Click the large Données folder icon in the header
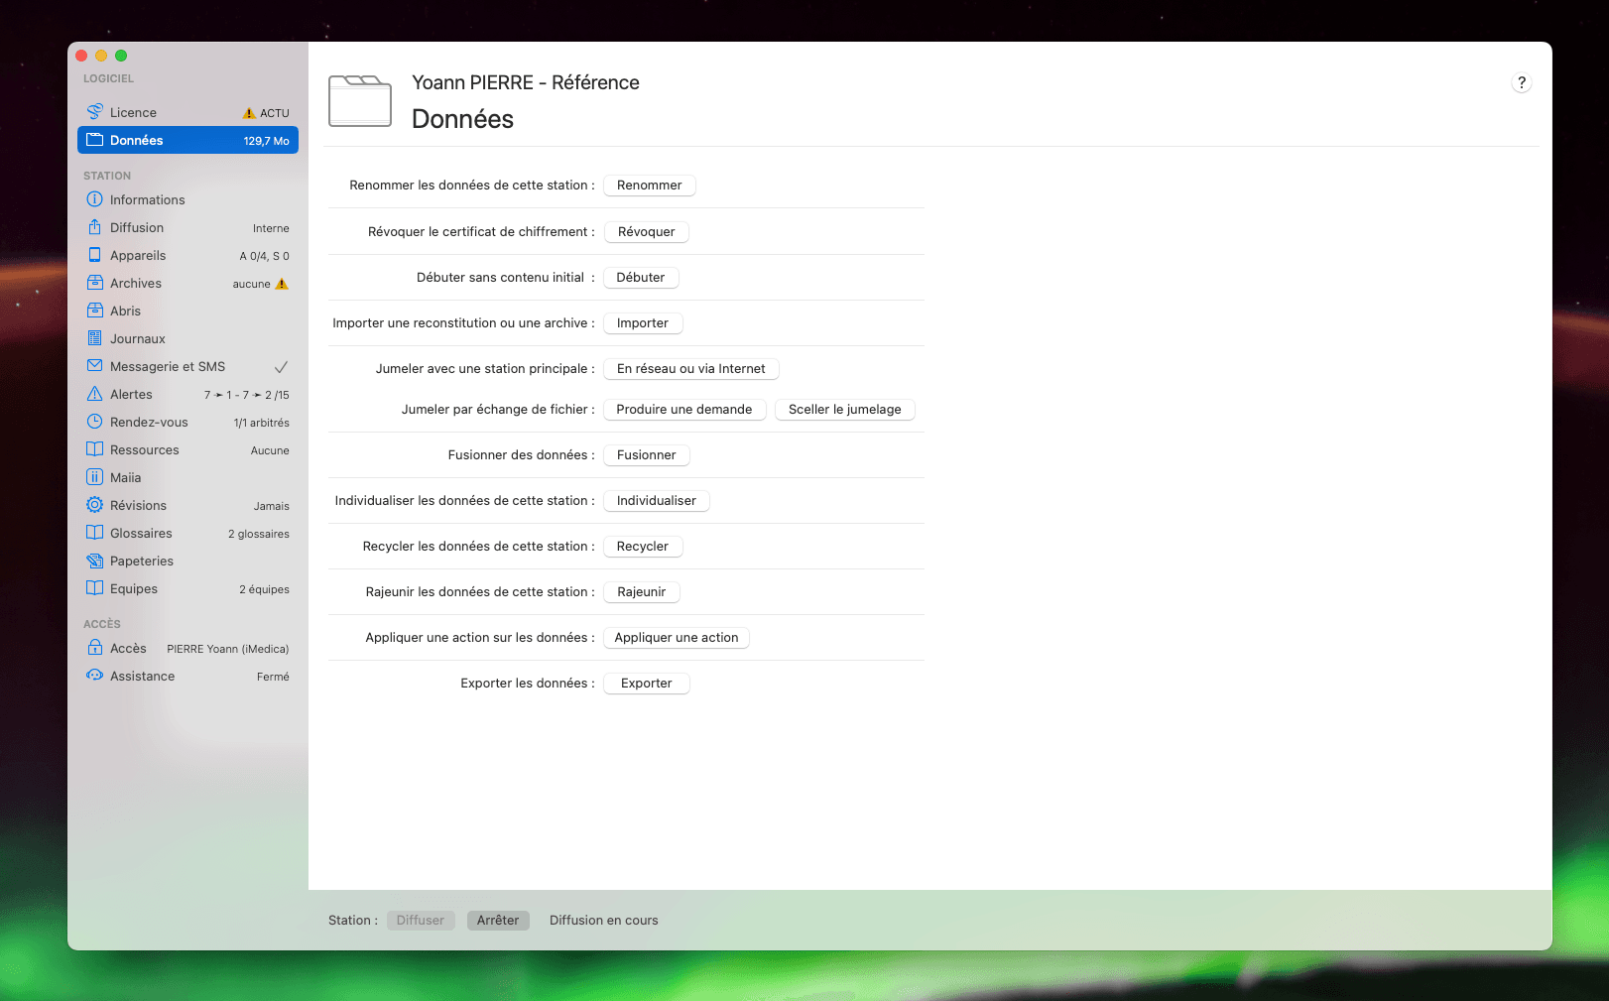The image size is (1609, 1001). pyautogui.click(x=360, y=100)
